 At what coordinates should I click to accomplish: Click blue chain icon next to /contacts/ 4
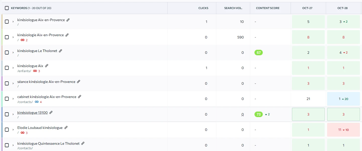[37, 102]
